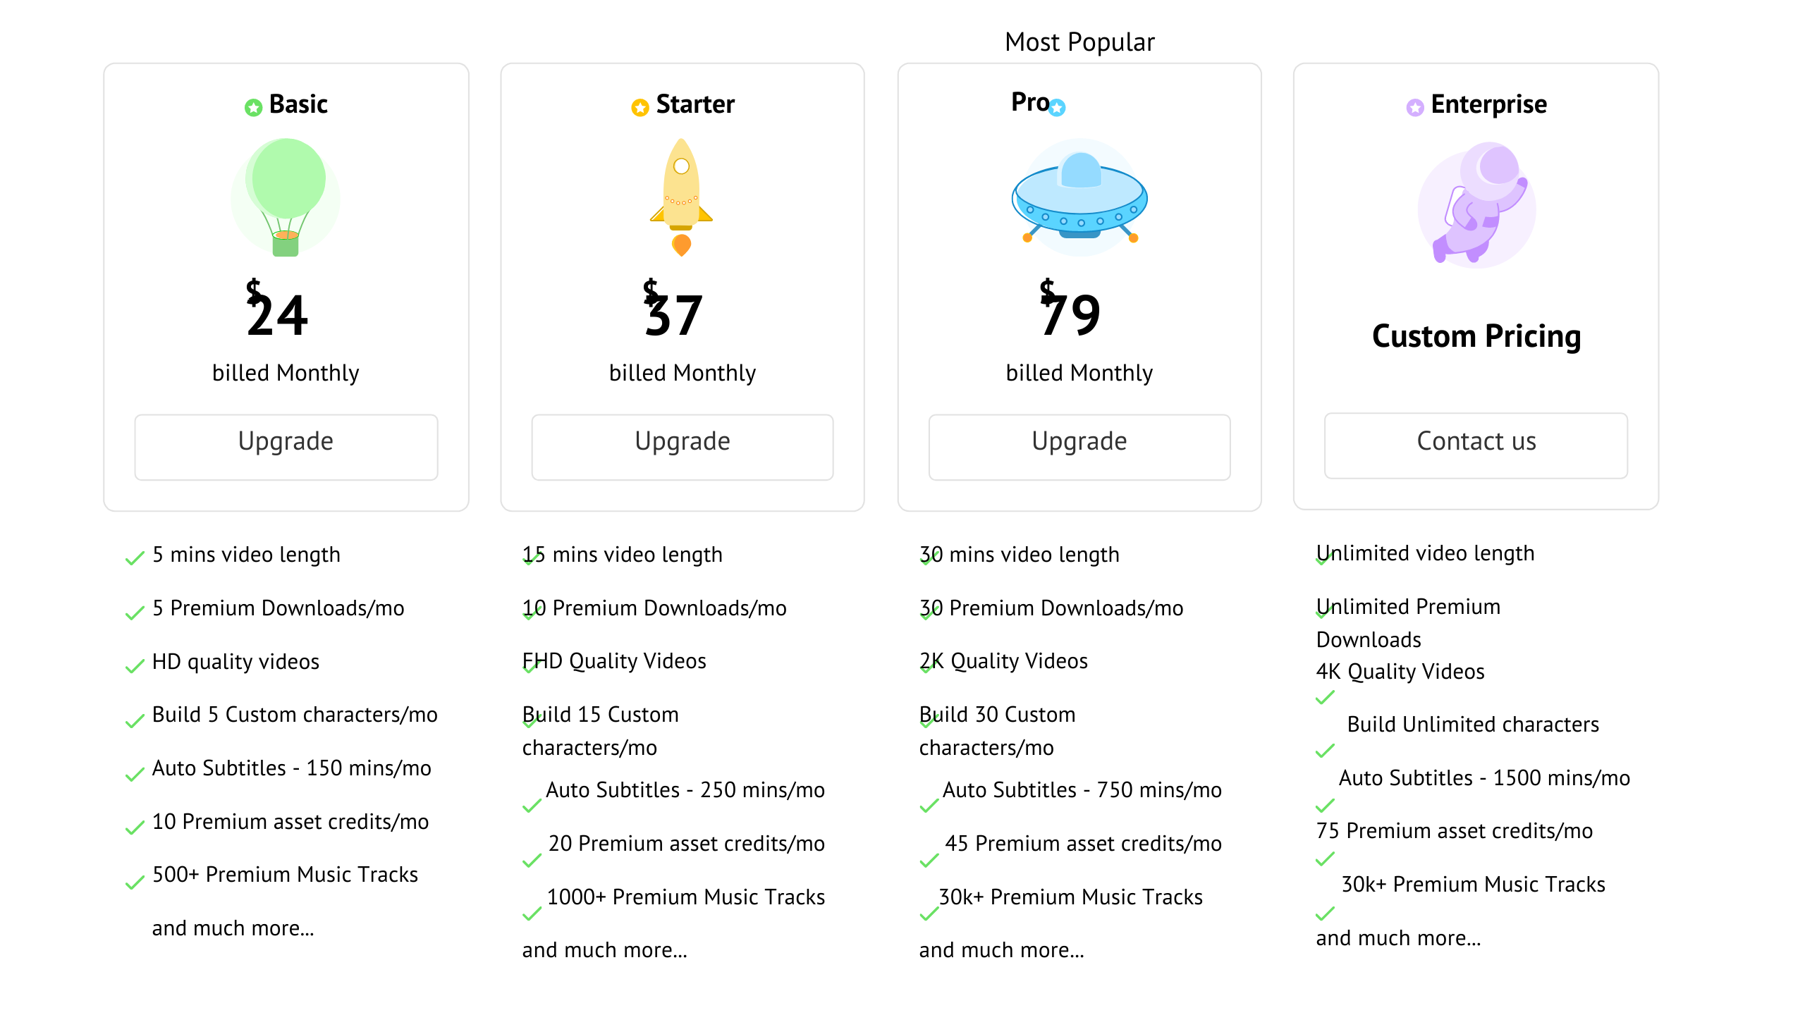This screenshot has height=1015, width=1805.
Task: Click the yellow rocket illustration
Action: click(x=681, y=197)
